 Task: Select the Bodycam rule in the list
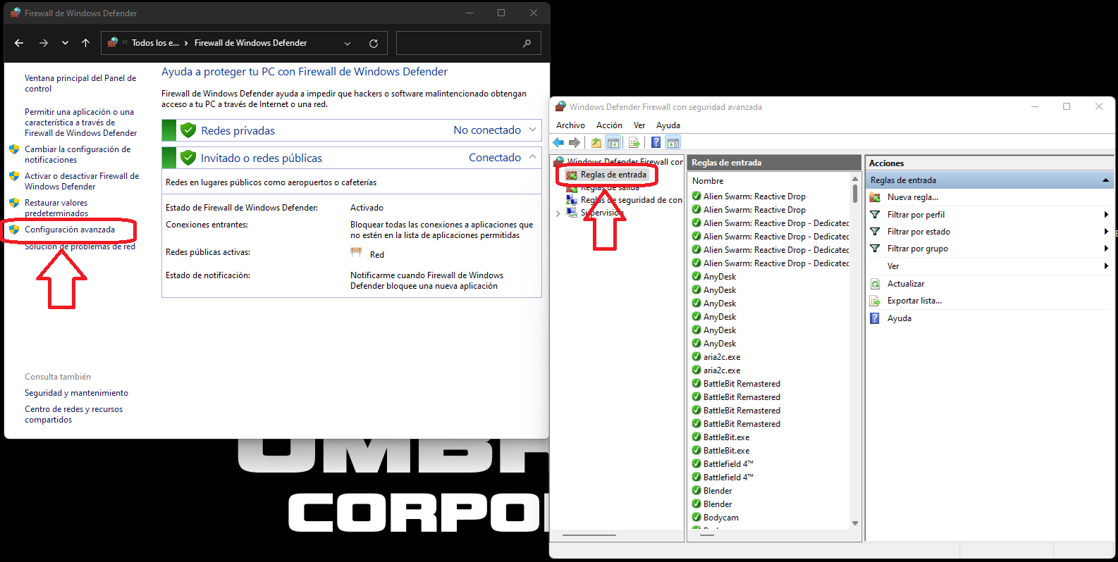point(721,518)
